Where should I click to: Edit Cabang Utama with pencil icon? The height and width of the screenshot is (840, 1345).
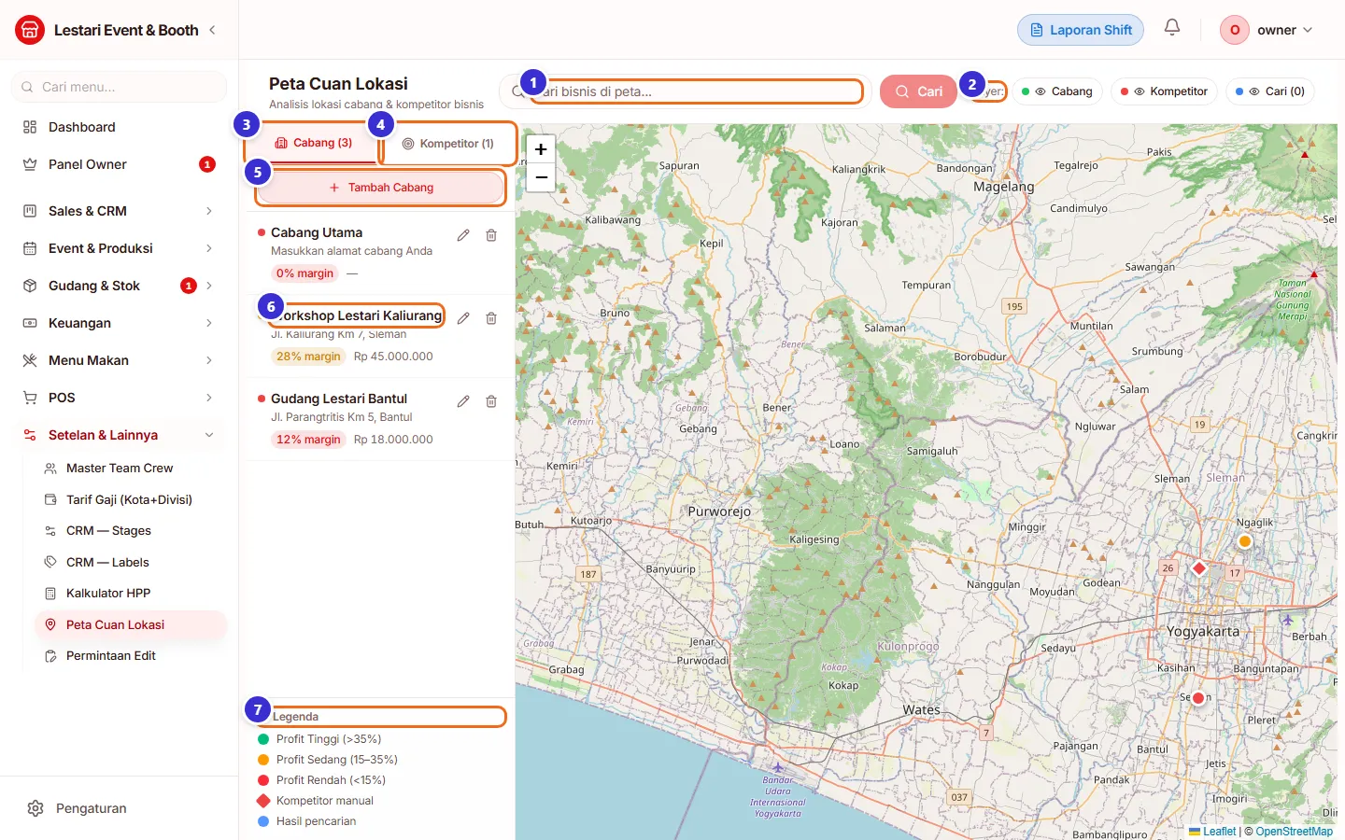pyautogui.click(x=463, y=235)
